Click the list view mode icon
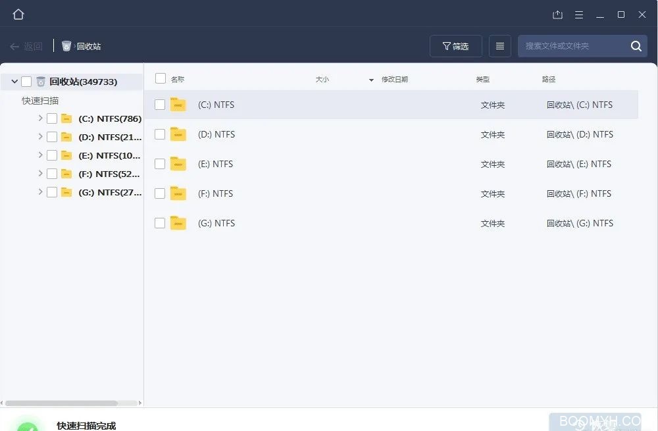 pos(500,46)
